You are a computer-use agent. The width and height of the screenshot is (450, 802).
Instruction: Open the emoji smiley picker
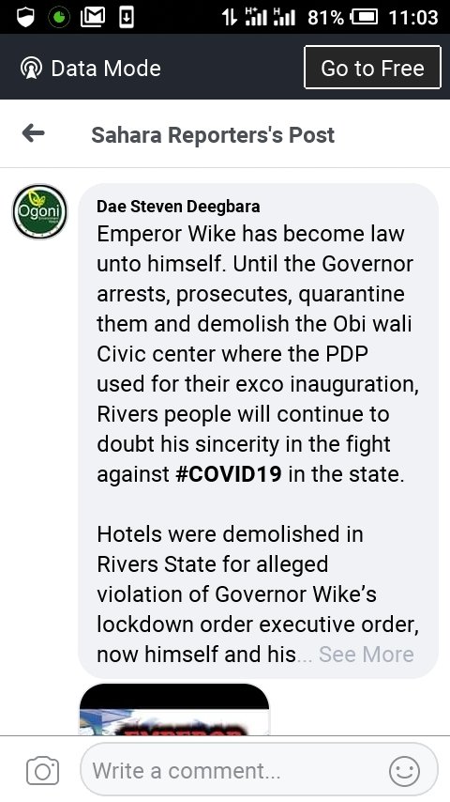coord(404,771)
